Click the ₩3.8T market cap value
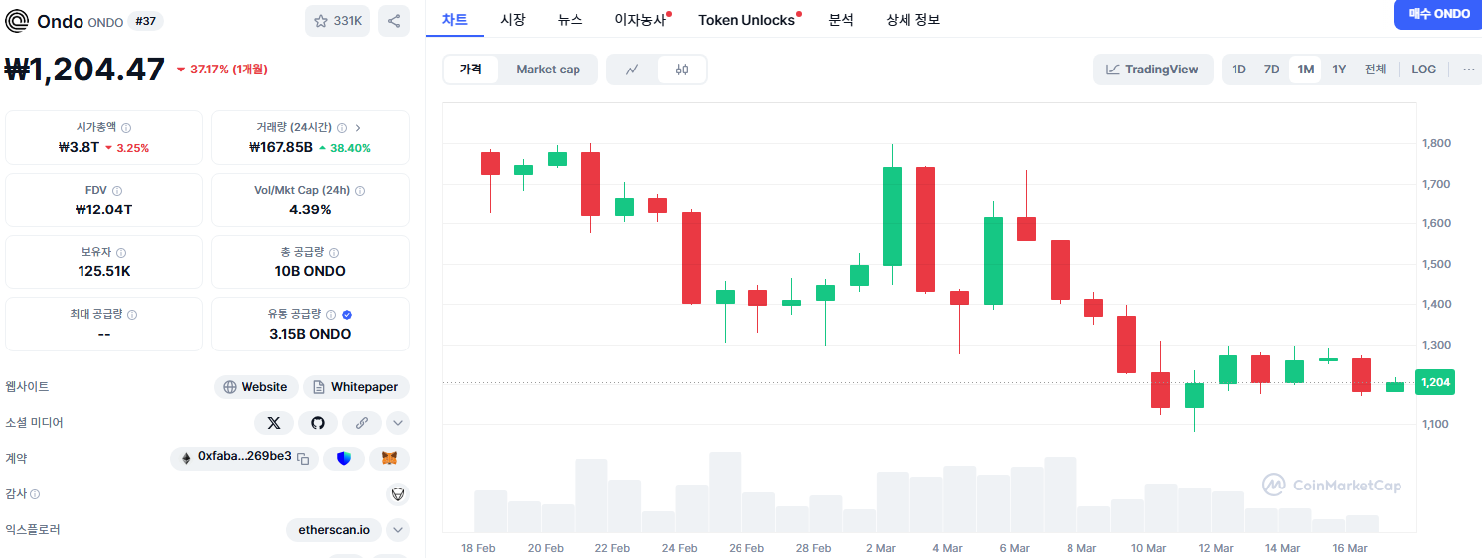Viewport: 1482px width, 558px height. click(80, 147)
